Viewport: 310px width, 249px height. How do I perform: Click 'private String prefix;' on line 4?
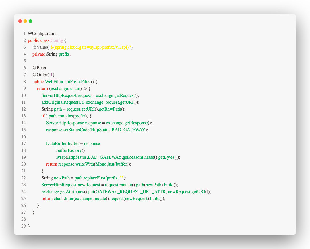[x=51, y=54]
